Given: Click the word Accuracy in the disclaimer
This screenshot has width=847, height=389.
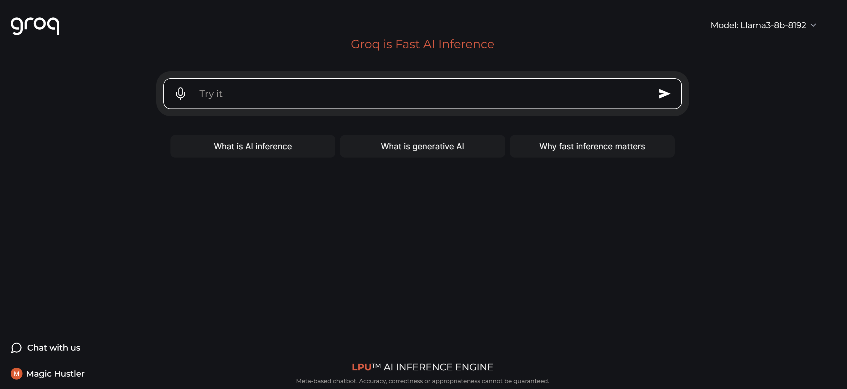Looking at the screenshot, I should (373, 381).
